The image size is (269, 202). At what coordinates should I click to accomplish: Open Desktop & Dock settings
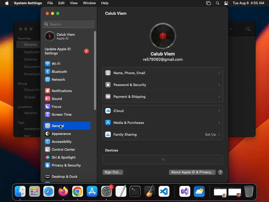click(x=66, y=176)
